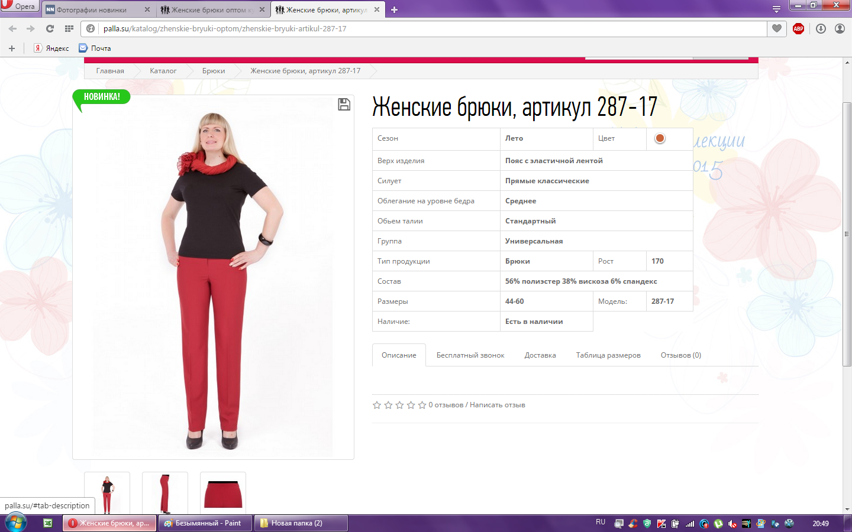Click the RU language indicator
This screenshot has width=852, height=532.
point(601,523)
